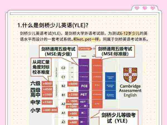Click the 六级 label
167x125 pixels.
[35, 84]
